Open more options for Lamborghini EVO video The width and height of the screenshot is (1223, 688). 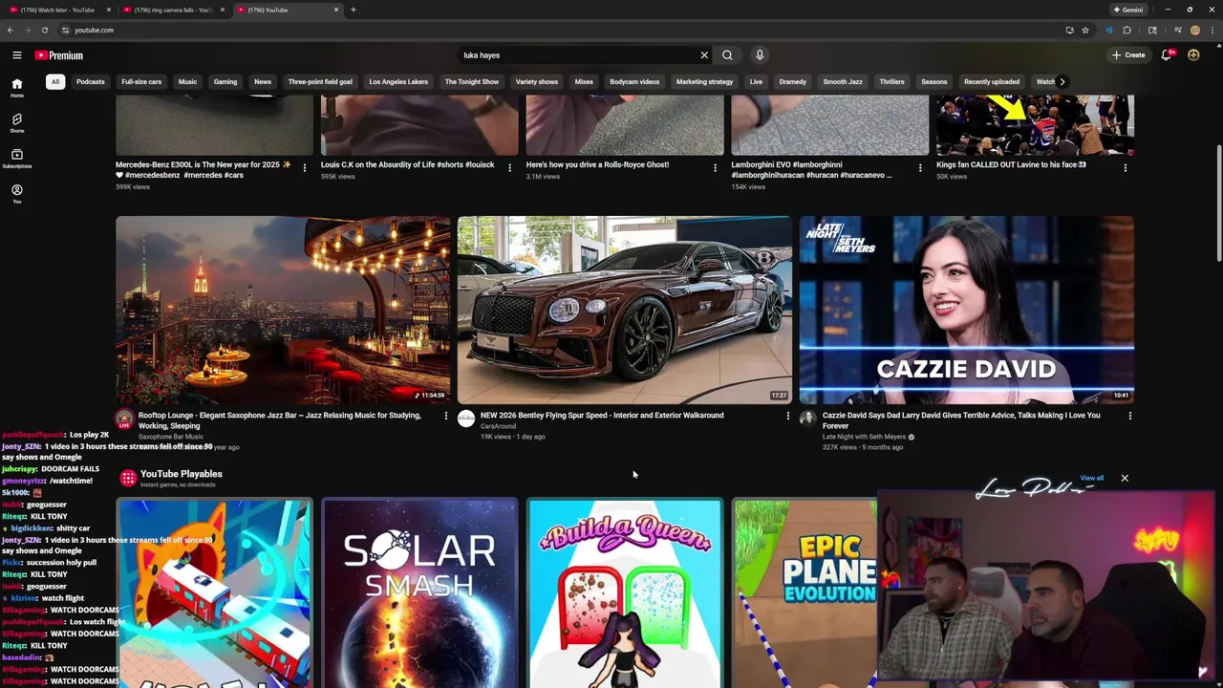pyautogui.click(x=920, y=168)
